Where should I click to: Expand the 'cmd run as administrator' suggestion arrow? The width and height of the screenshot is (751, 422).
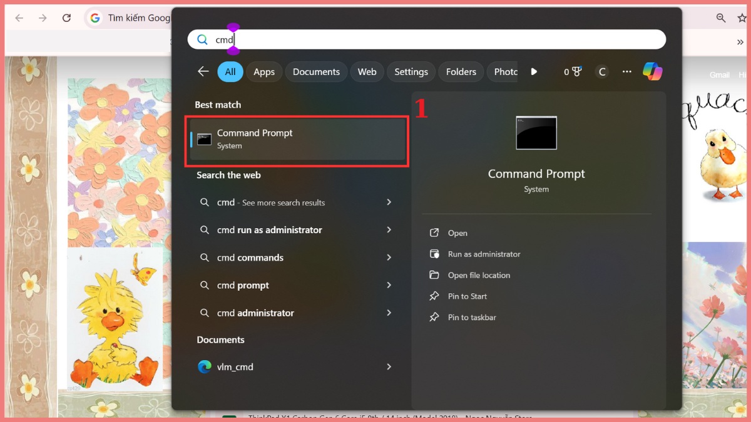pos(389,230)
